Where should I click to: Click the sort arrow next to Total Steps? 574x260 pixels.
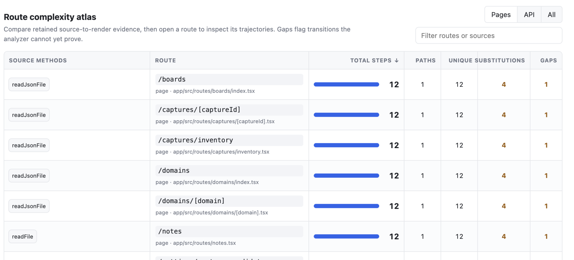click(x=397, y=60)
